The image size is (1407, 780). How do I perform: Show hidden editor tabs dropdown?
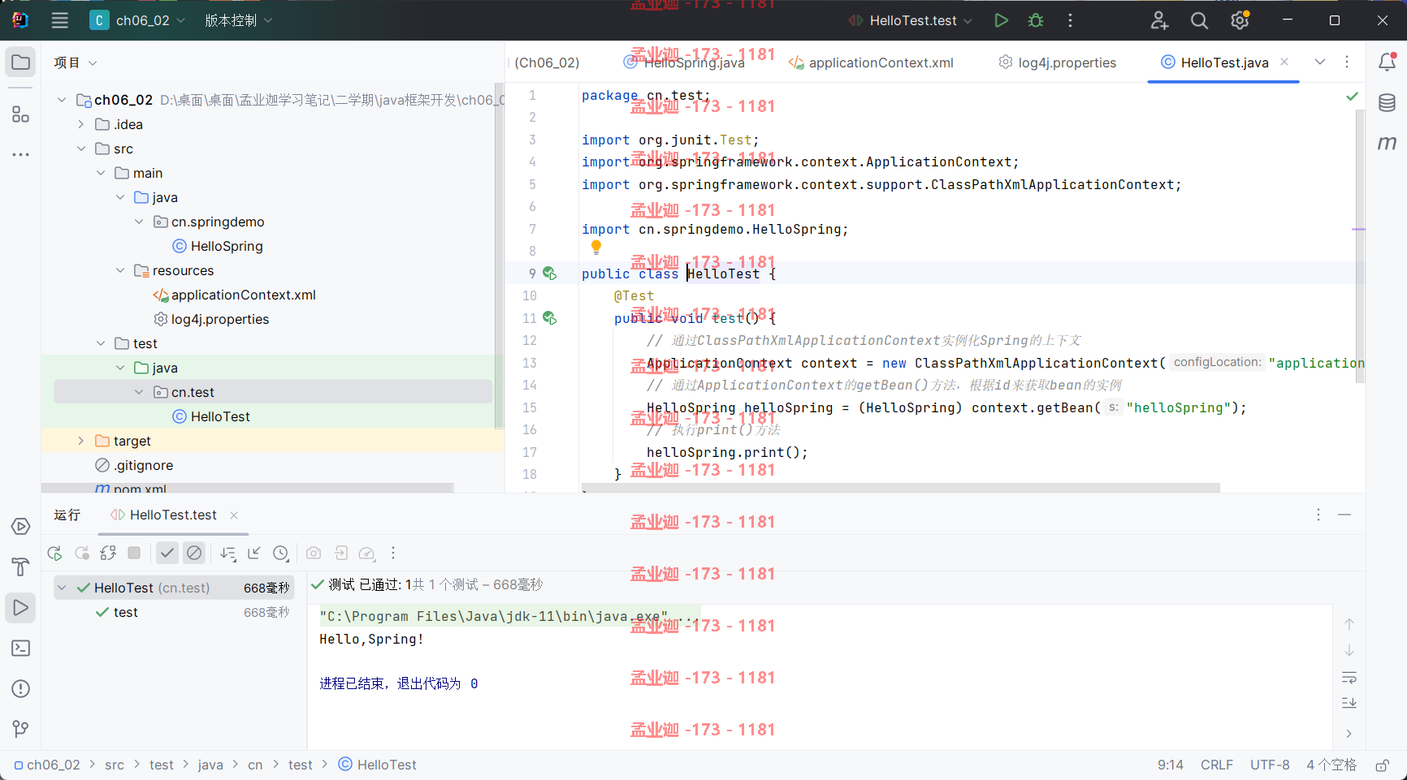[1320, 62]
